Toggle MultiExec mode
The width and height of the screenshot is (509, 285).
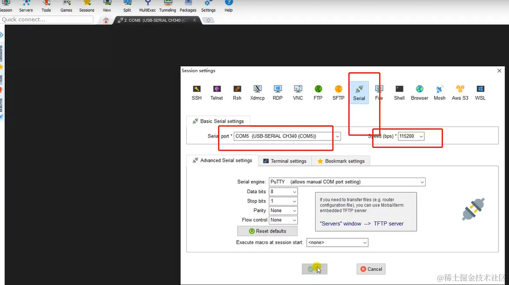147,6
